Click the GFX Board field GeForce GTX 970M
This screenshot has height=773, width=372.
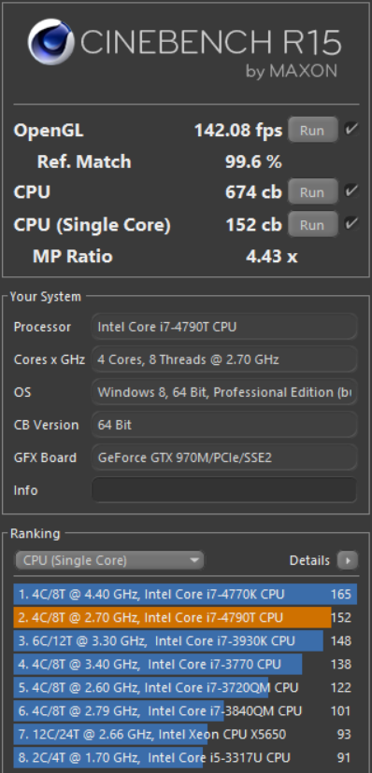(224, 457)
